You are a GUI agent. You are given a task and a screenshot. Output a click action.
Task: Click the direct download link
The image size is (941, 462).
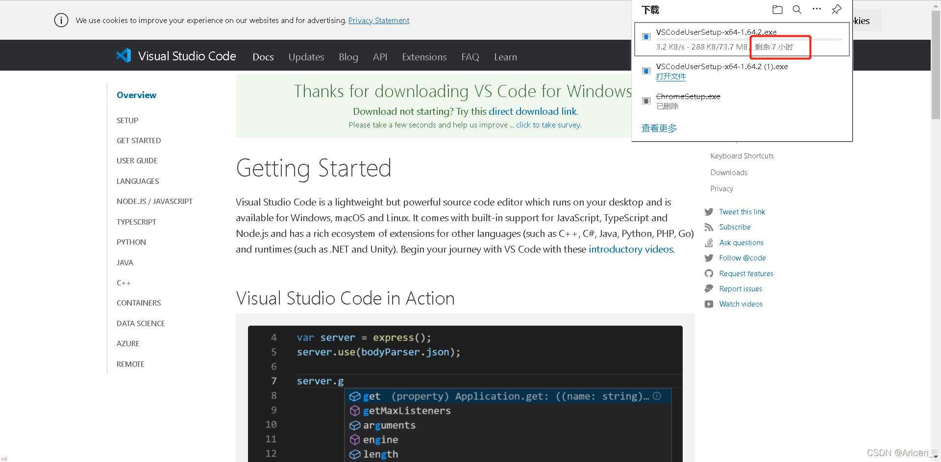533,111
